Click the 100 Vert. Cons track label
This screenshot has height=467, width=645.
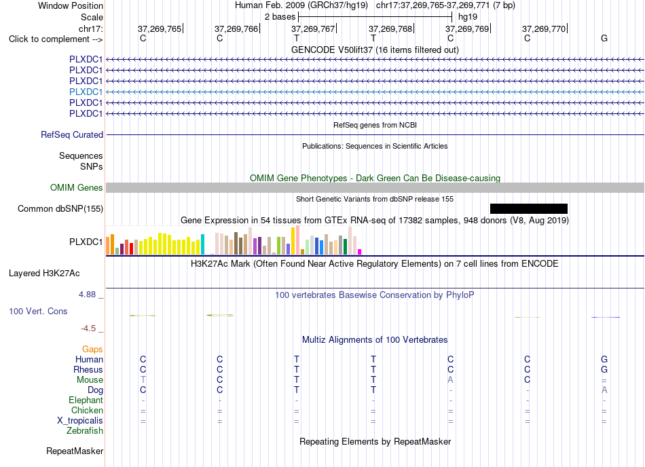pos(38,311)
